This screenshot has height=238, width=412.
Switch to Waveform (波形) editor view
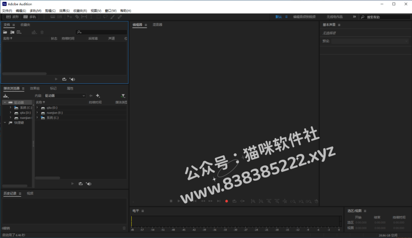12,17
